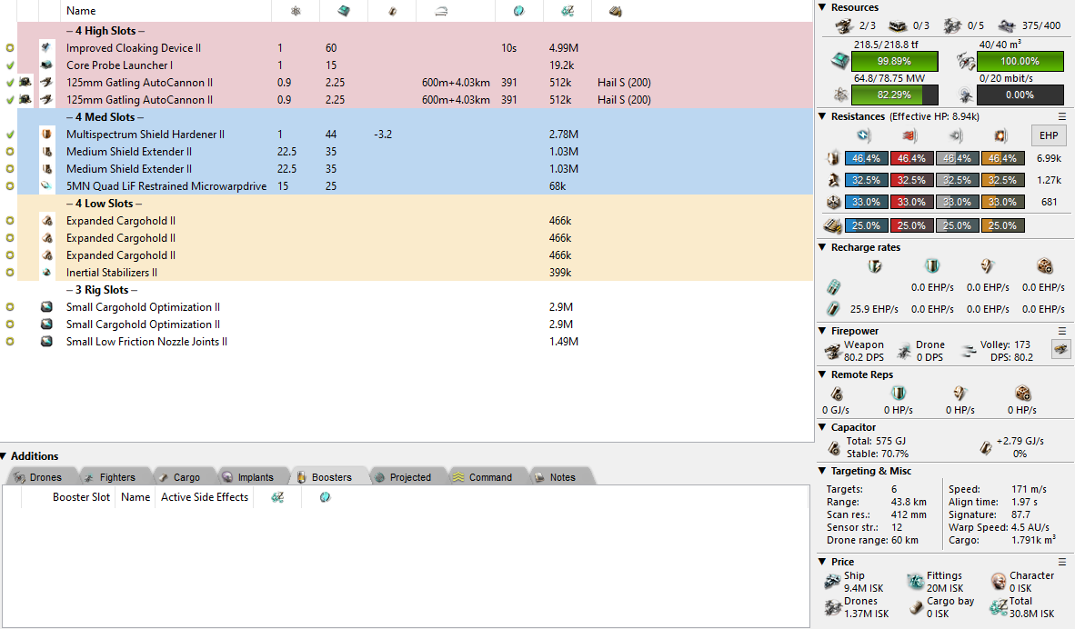The image size is (1075, 629).
Task: Toggle state of 5MN Quad LiF Restrained Microwarpdrive
Action: click(10, 185)
